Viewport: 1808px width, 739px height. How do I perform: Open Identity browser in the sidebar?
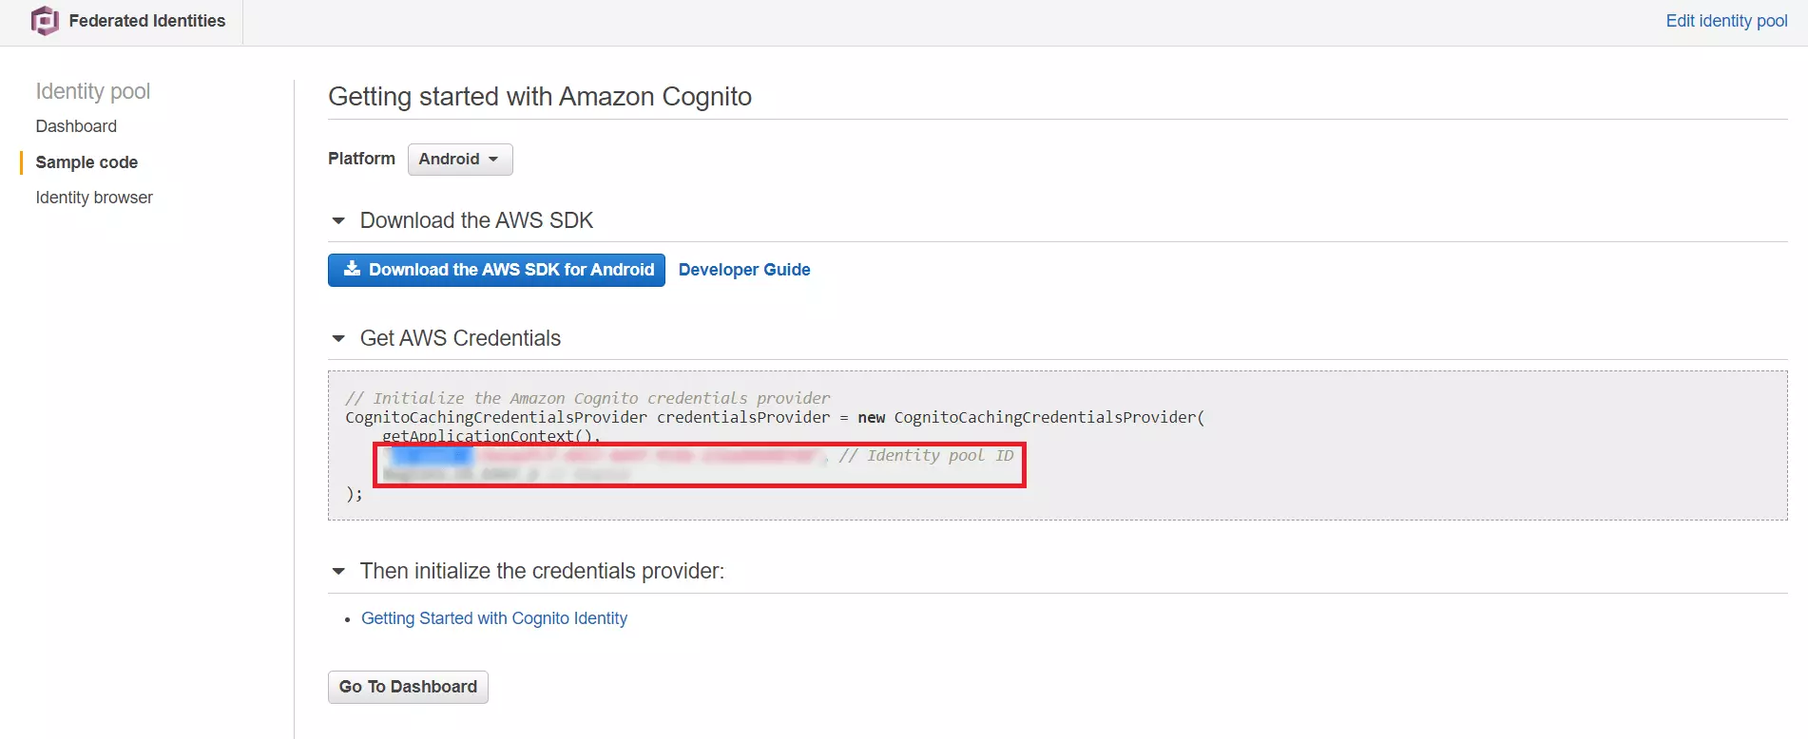(94, 198)
